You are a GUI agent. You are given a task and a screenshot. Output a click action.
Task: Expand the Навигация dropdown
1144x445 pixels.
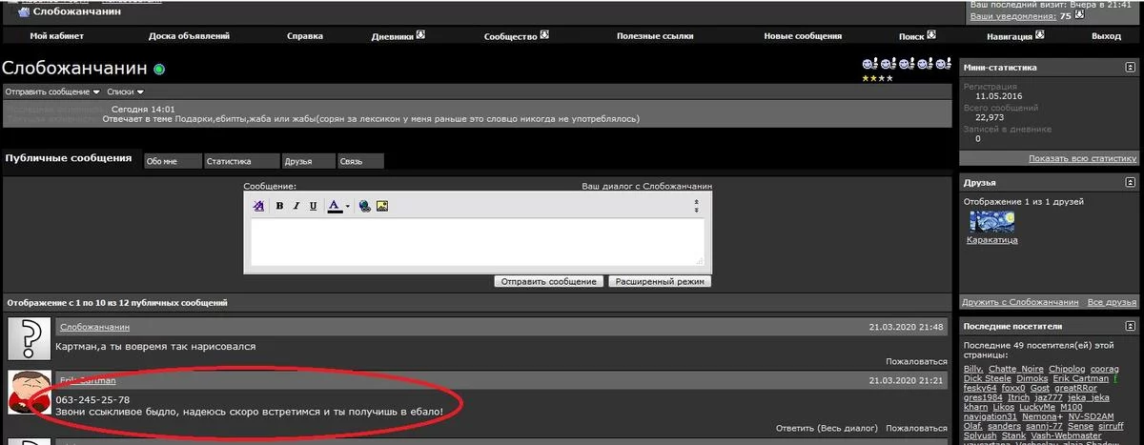click(1014, 36)
